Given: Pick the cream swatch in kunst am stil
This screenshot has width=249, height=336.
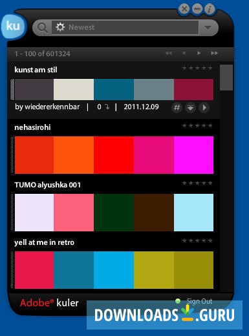Looking at the screenshot, I should pyautogui.click(x=74, y=89).
